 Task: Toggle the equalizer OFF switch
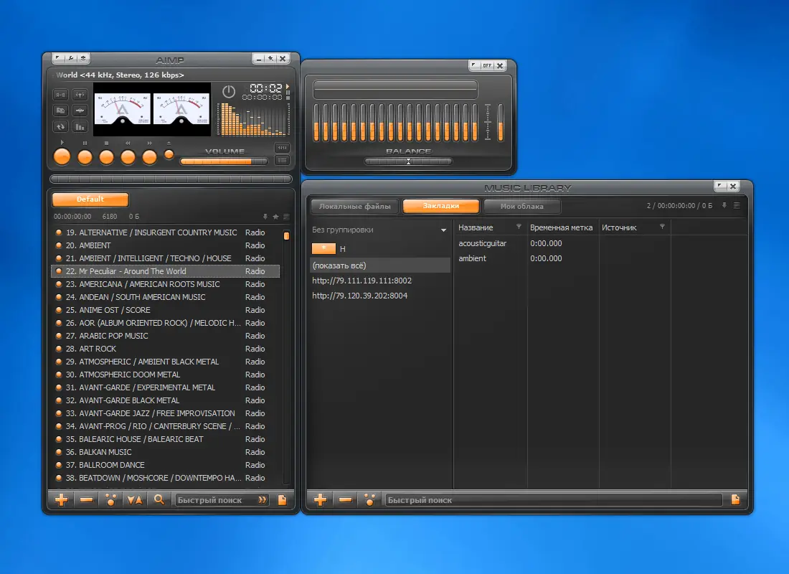[x=487, y=65]
